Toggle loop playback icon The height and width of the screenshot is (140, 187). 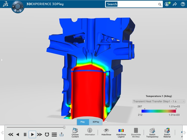tap(47, 135)
